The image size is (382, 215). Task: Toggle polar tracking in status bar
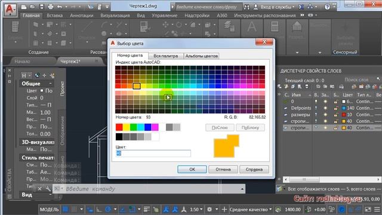pos(108,210)
